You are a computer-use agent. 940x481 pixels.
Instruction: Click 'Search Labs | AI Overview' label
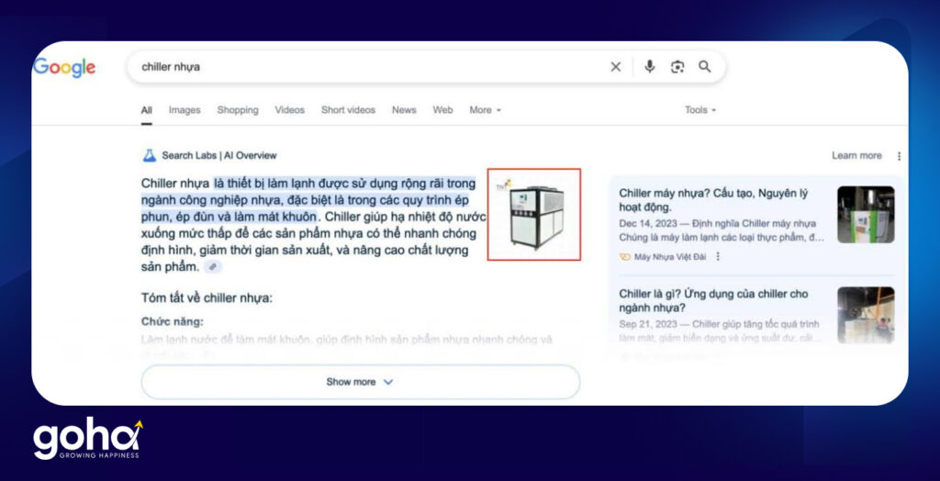pos(219,156)
